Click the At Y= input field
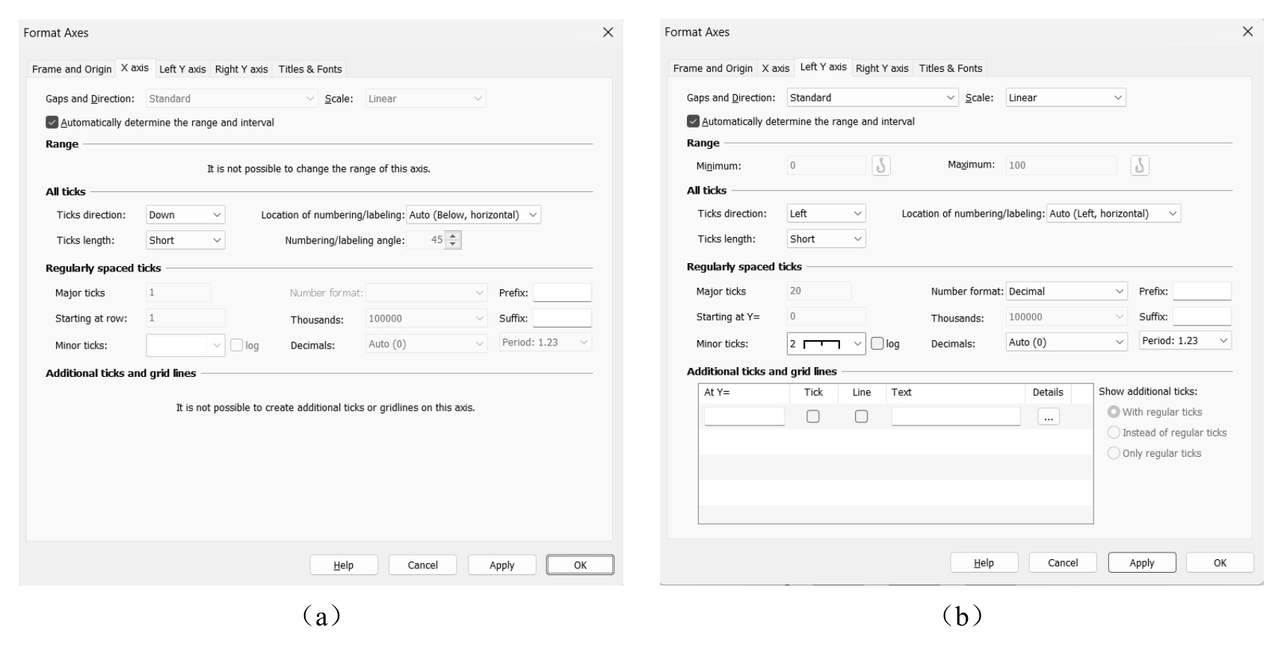The image size is (1278, 649). pos(744,416)
